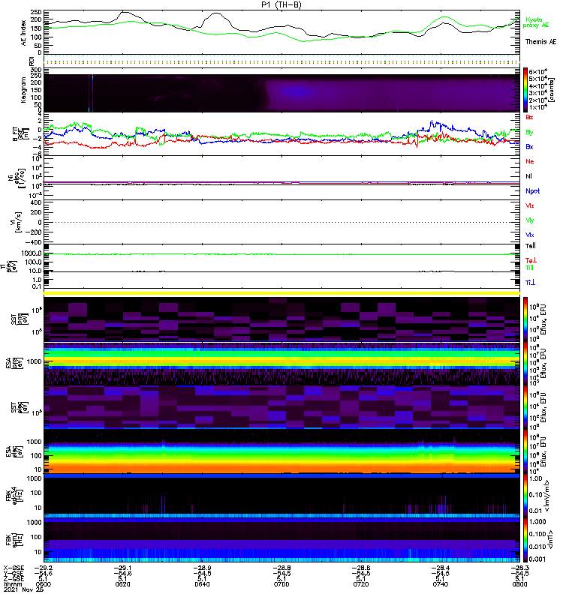Click the Keogram axis label
Image resolution: width=563 pixels, height=600 pixels.
coord(23,89)
